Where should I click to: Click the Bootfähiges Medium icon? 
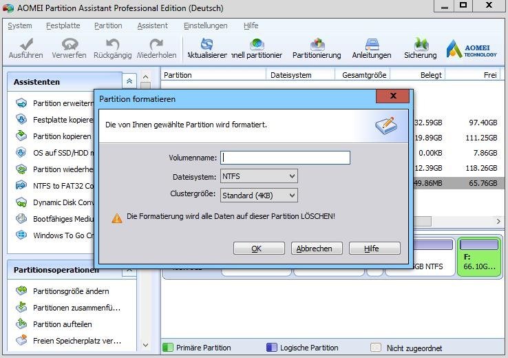coord(21,219)
